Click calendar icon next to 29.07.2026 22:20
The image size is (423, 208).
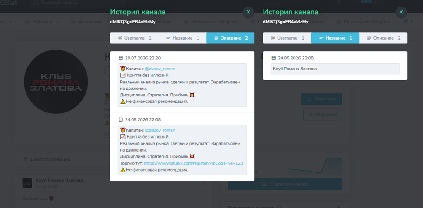coord(121,58)
